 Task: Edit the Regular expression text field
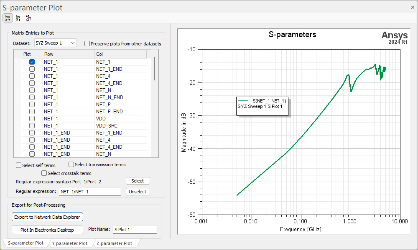[x=90, y=191]
